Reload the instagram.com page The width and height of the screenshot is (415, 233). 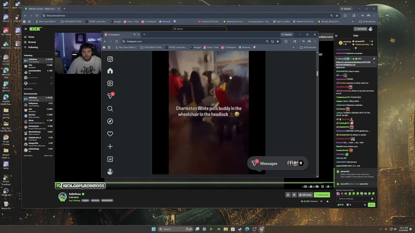(116, 41)
